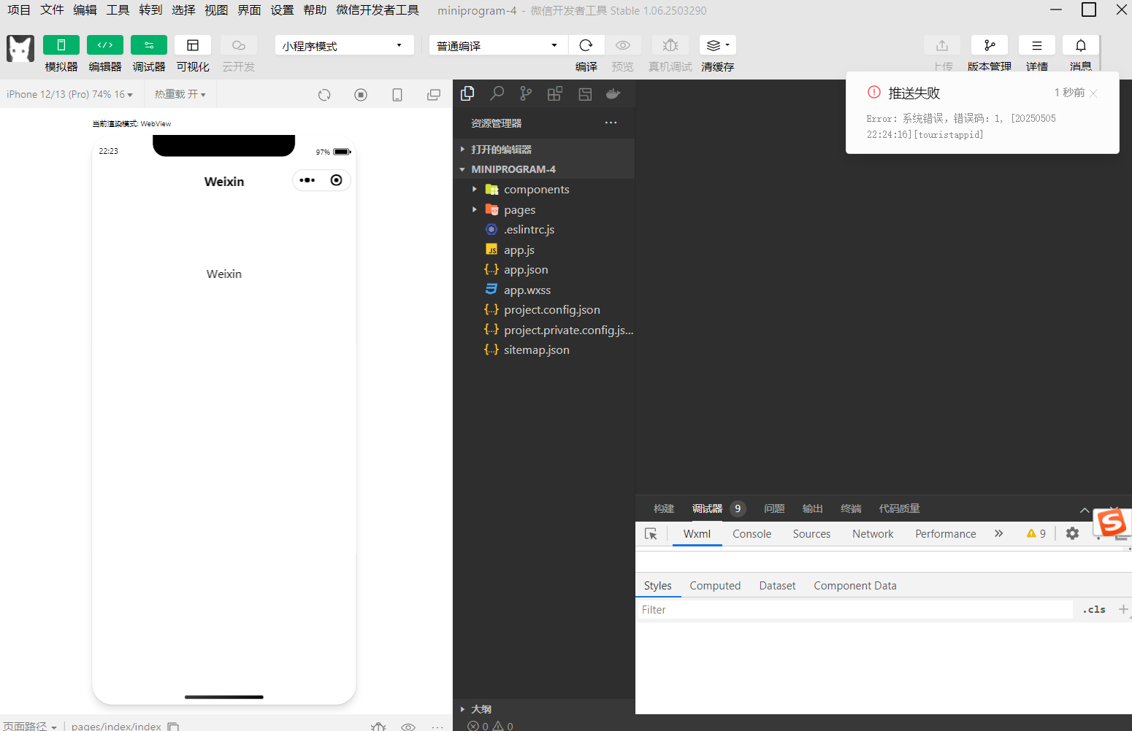Click the upload (上传) icon
Image resolution: width=1132 pixels, height=731 pixels.
click(x=942, y=45)
